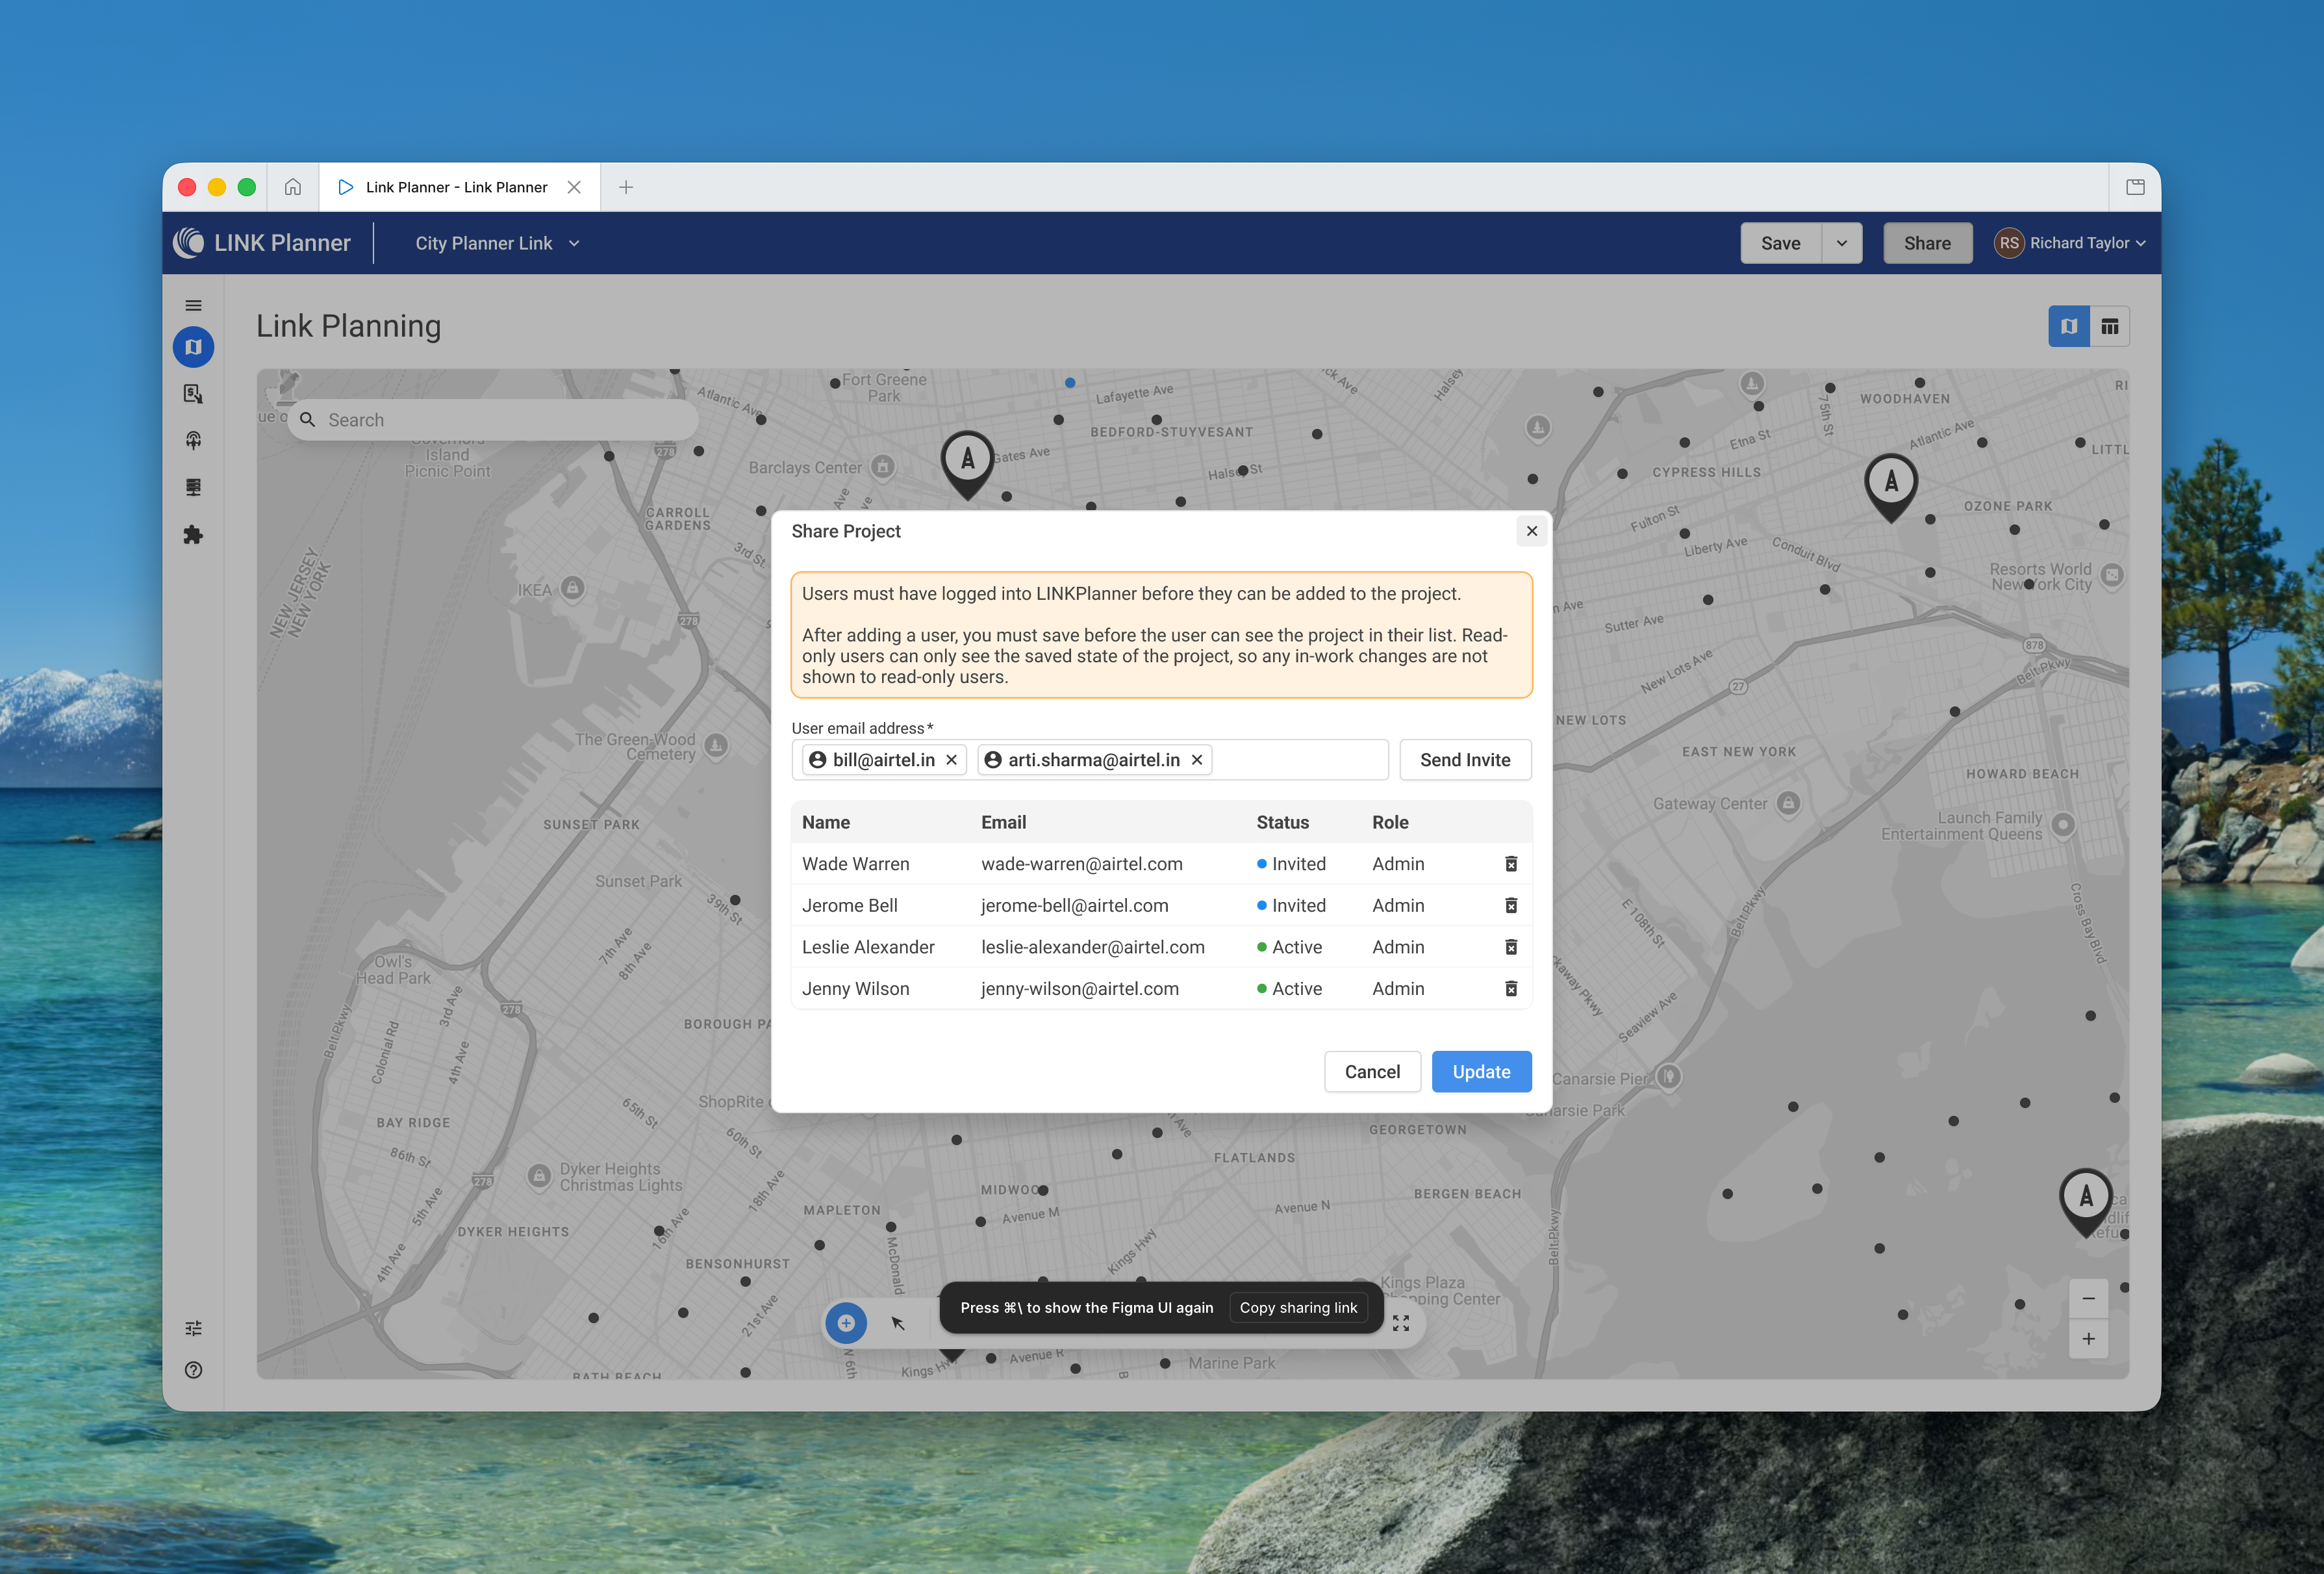The height and width of the screenshot is (1574, 2324).
Task: Click the Wade Warren name cell
Action: (x=855, y=864)
